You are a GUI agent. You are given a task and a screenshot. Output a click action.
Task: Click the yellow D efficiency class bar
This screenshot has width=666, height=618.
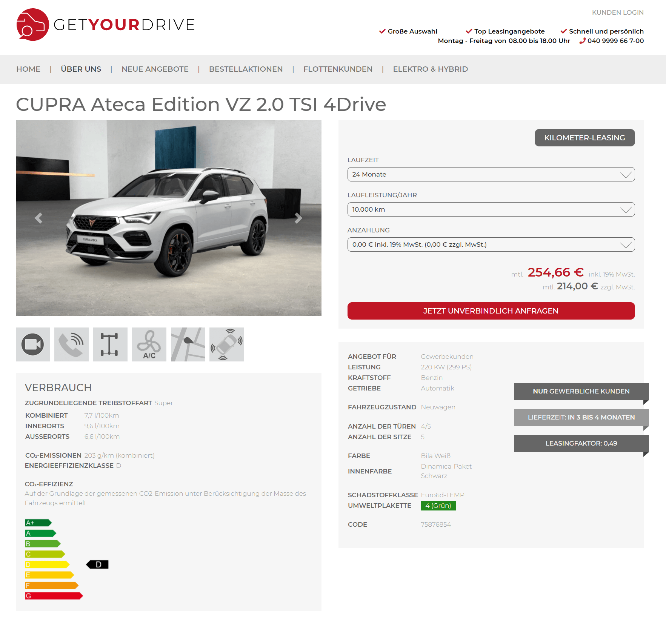pos(47,564)
